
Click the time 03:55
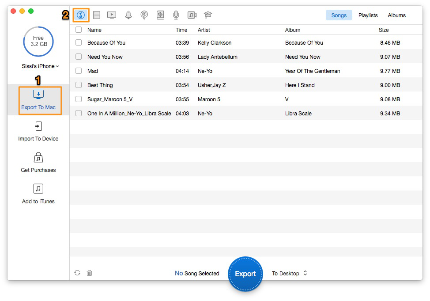coord(182,99)
